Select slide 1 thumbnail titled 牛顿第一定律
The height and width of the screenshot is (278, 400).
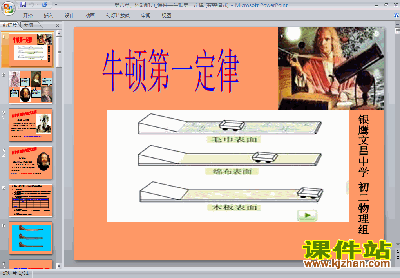pos(31,49)
